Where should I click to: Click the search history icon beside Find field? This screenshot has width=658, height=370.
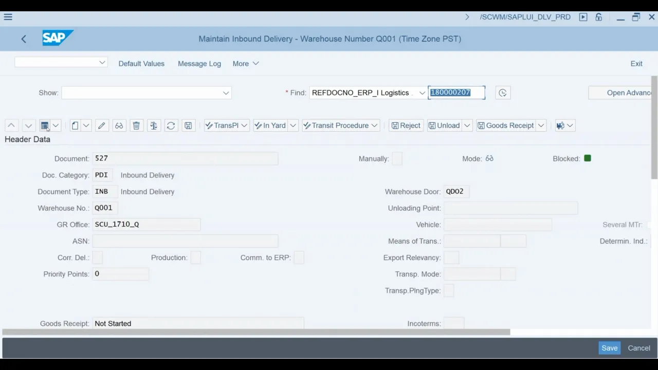point(503,92)
